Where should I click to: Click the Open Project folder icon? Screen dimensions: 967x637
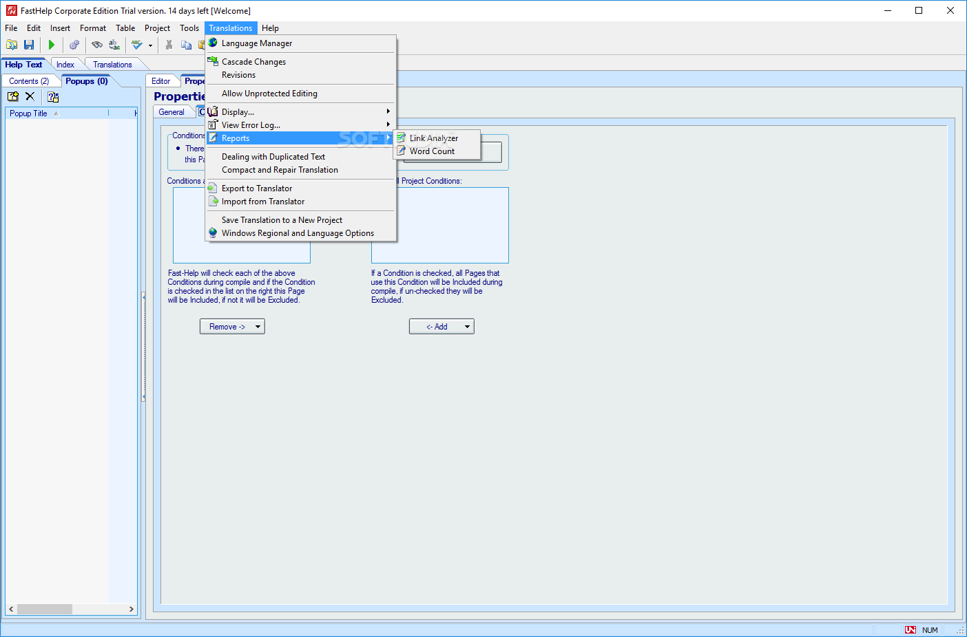point(12,45)
